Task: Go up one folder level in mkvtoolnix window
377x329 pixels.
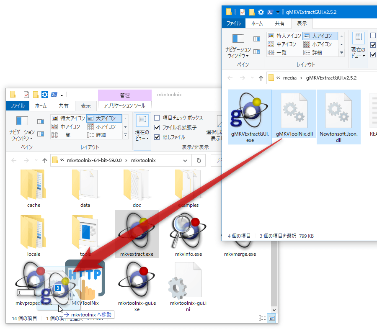Action: pyautogui.click(x=45, y=161)
